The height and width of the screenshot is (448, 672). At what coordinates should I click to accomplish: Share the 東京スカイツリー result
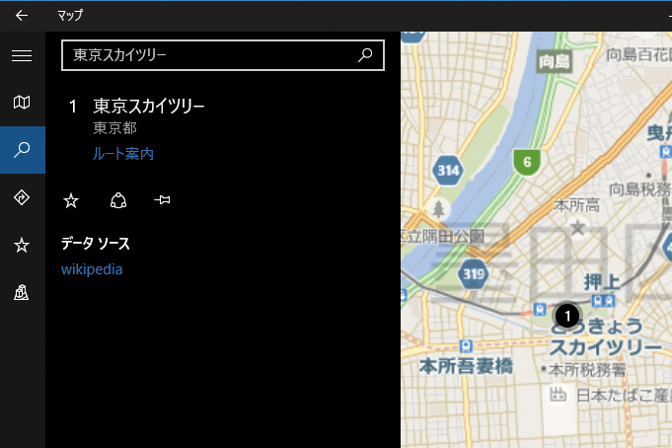click(x=118, y=200)
